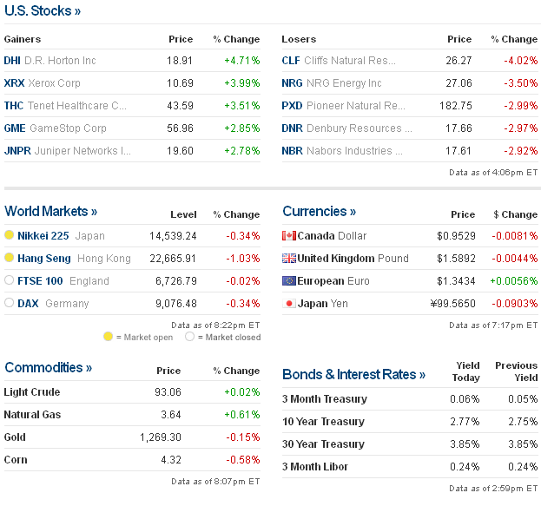This screenshot has width=541, height=506.
Task: Open the Commodities section heading
Action: (x=48, y=367)
